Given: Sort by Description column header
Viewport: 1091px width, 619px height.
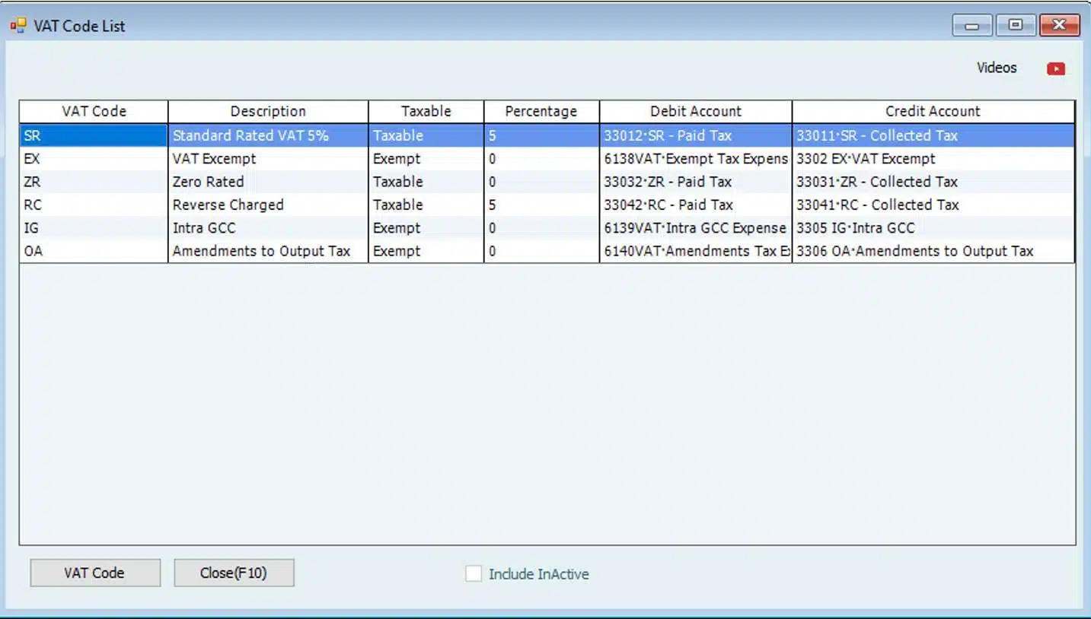Looking at the screenshot, I should tap(268, 111).
